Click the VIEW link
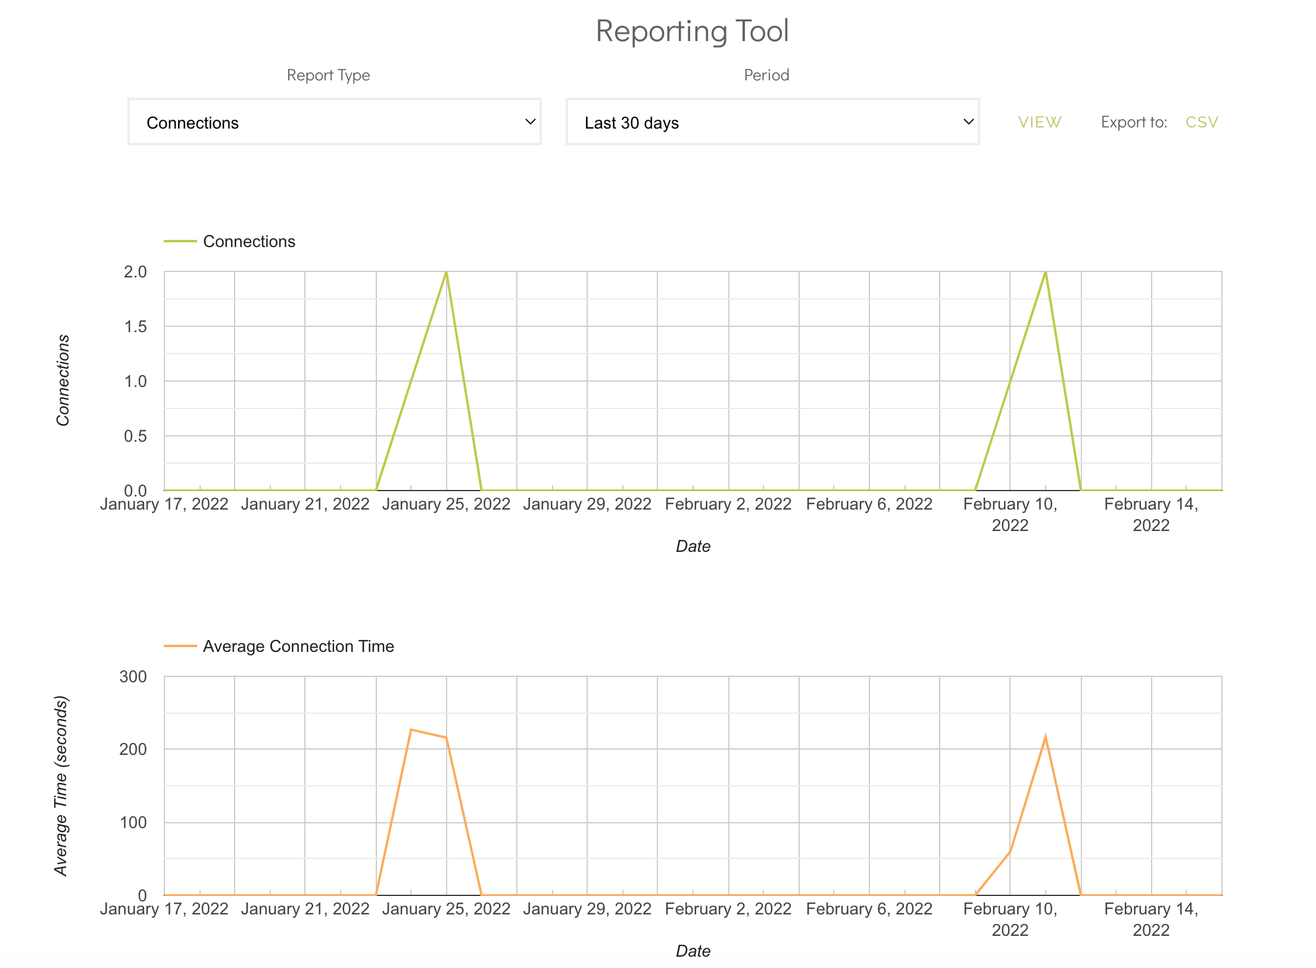 pos(1039,122)
